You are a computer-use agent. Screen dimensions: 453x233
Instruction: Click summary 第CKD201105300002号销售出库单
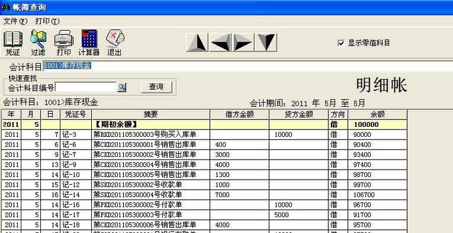145,155
